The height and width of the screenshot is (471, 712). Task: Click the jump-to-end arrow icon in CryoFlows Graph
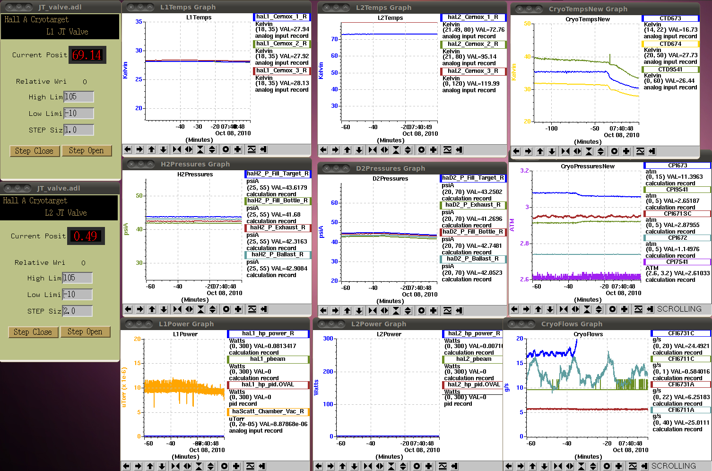click(x=644, y=466)
